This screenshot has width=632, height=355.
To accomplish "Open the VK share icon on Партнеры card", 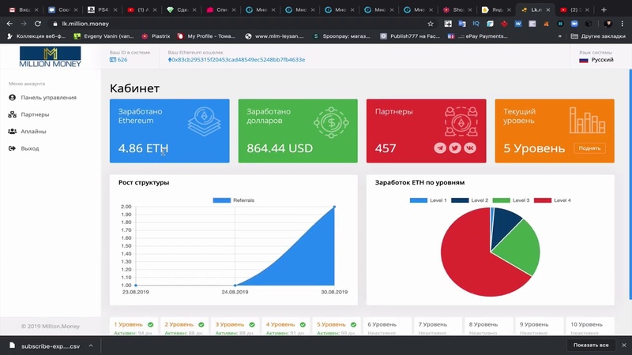I will [470, 148].
